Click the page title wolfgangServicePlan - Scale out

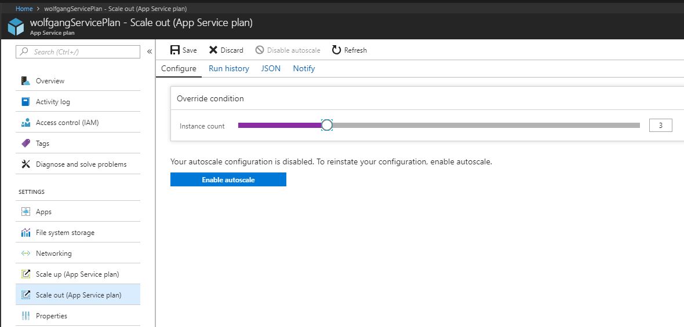141,23
